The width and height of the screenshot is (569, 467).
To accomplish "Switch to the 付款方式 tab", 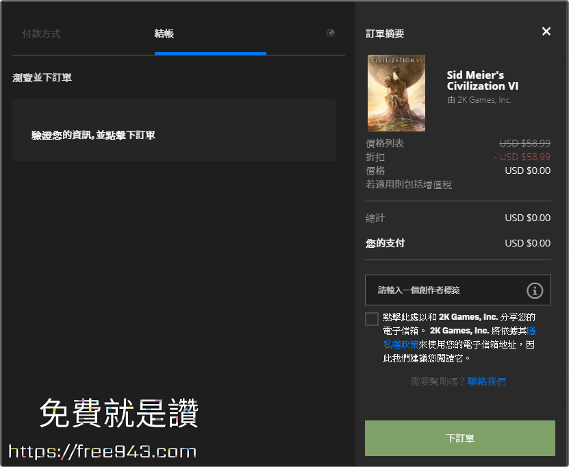I will [41, 33].
